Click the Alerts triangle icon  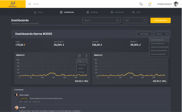pyautogui.click(x=133, y=12)
